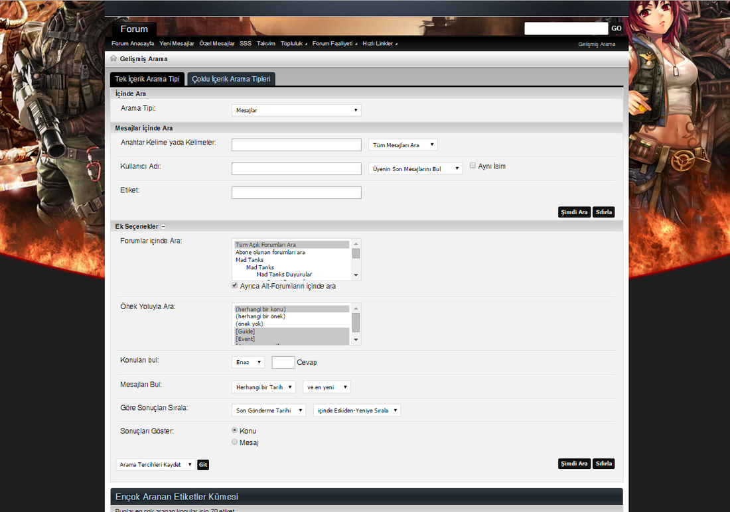Open the Herhangi bir Tarih dropdown
The image size is (730, 512).
tap(263, 387)
